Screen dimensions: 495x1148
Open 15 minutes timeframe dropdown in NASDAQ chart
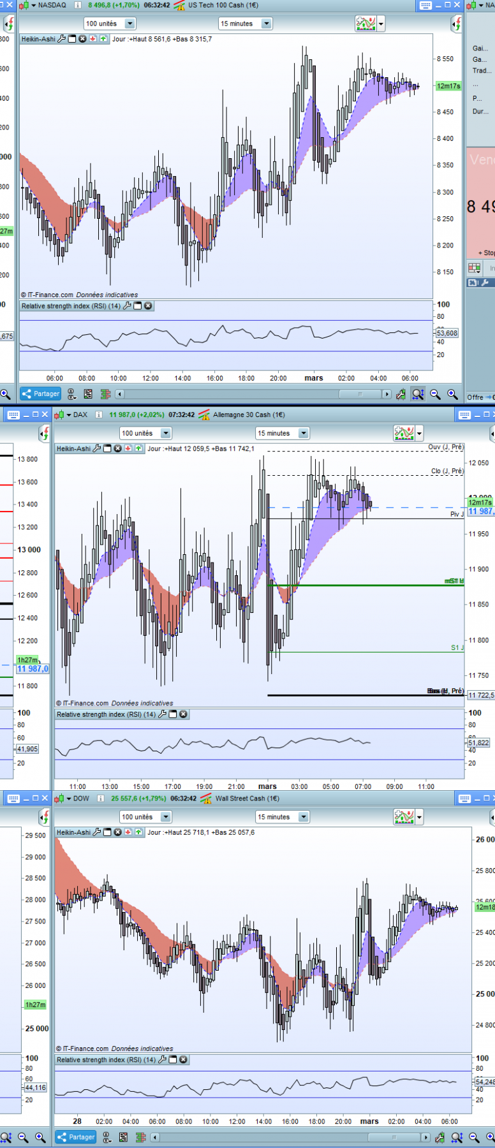click(246, 24)
